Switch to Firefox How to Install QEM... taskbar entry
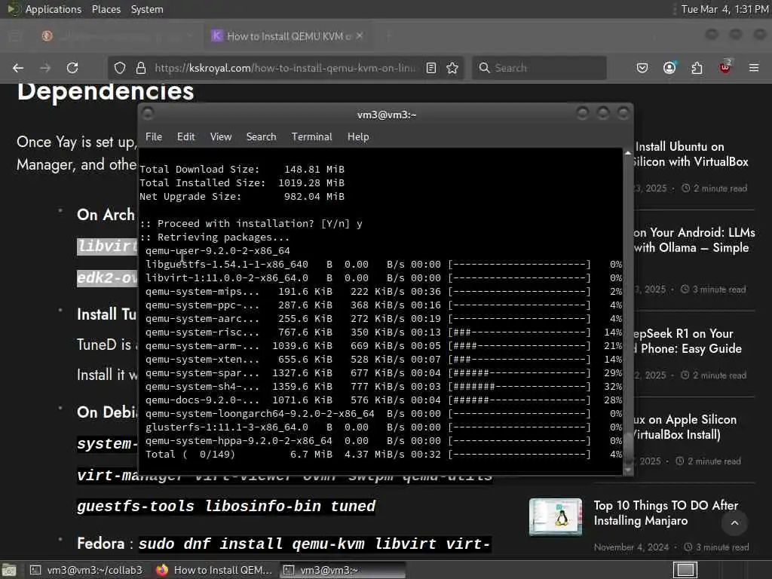The width and height of the screenshot is (772, 579). (213, 570)
